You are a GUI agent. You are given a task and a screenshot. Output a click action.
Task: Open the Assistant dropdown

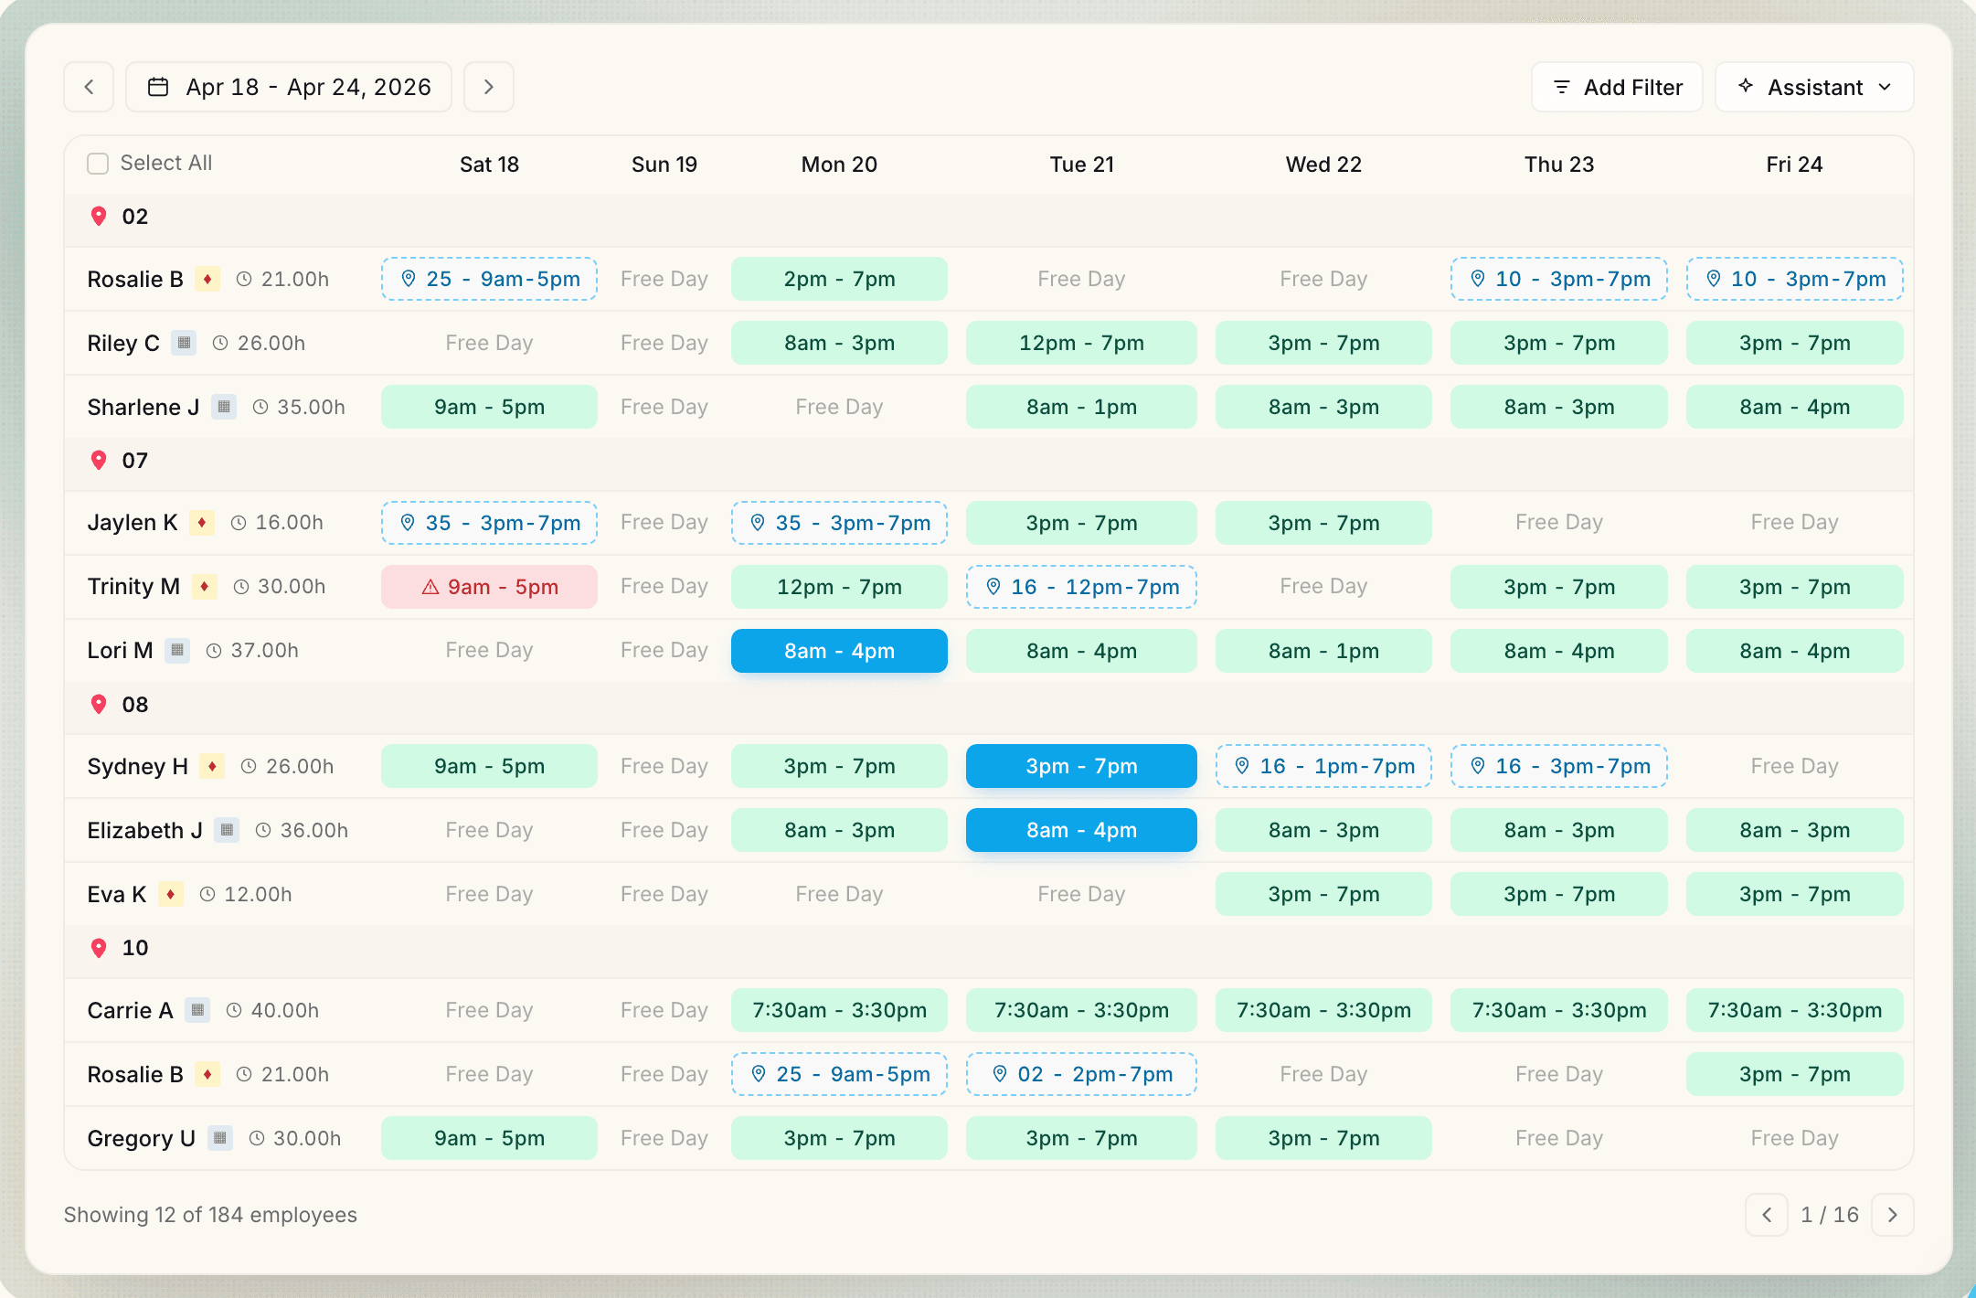(x=1814, y=87)
